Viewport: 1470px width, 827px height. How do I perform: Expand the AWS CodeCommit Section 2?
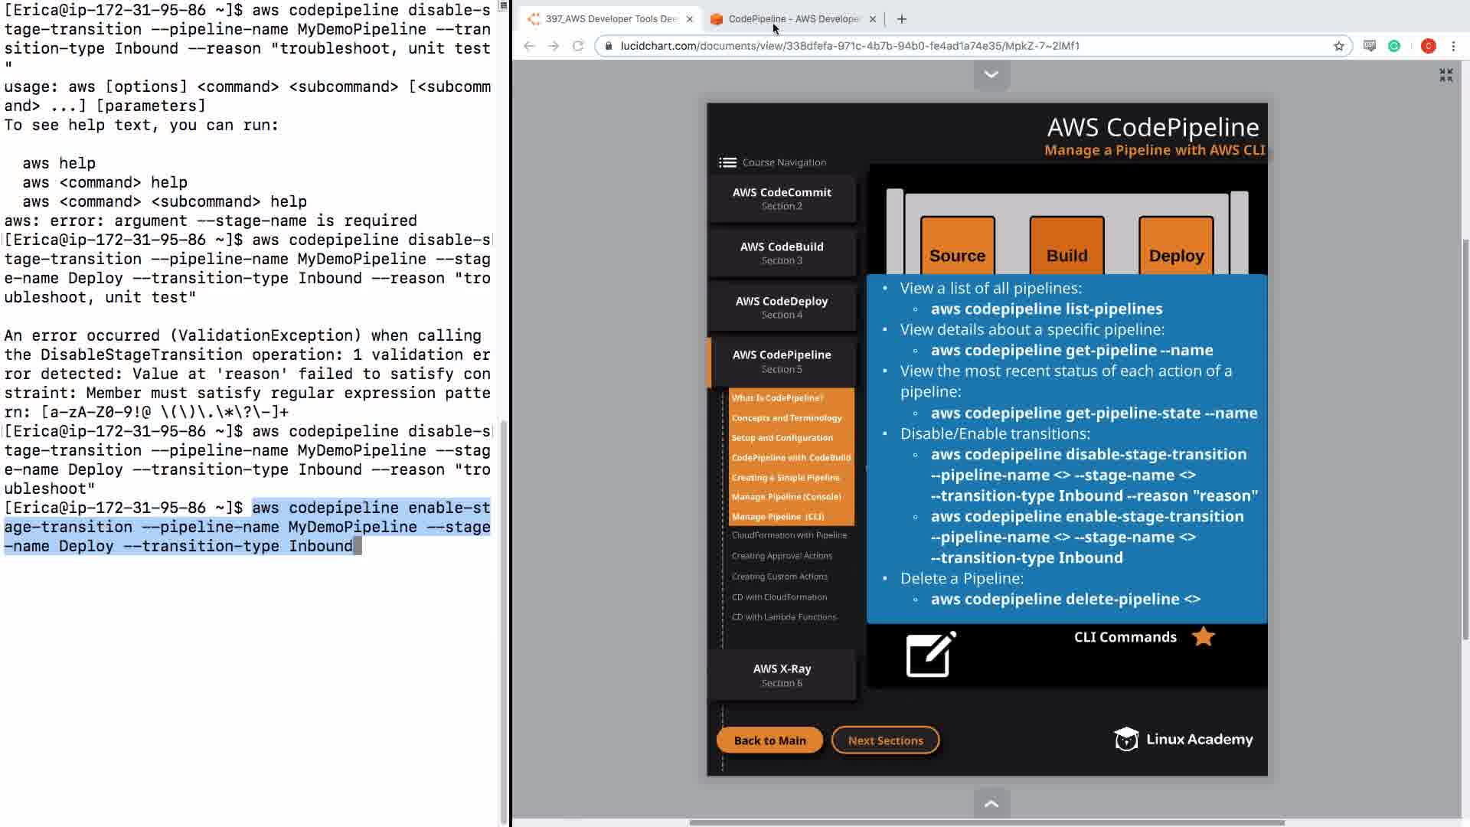pos(782,198)
